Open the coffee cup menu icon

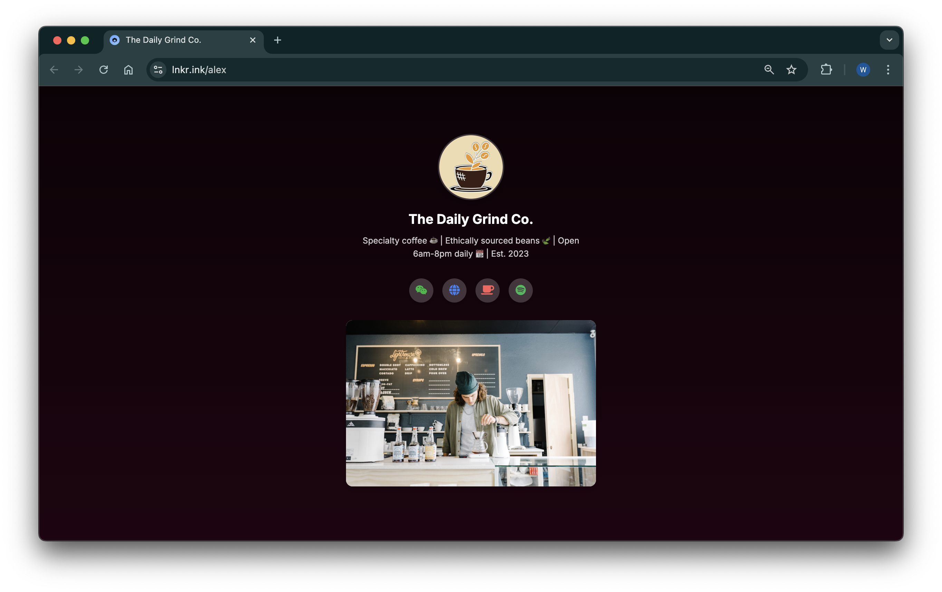point(488,290)
